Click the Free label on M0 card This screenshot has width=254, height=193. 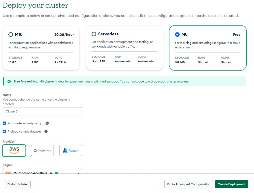(x=237, y=35)
